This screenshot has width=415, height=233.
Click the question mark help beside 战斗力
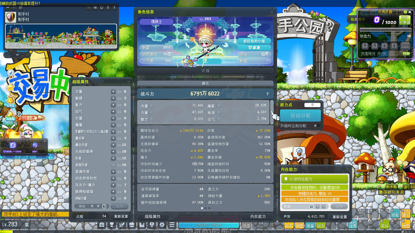pyautogui.click(x=267, y=94)
